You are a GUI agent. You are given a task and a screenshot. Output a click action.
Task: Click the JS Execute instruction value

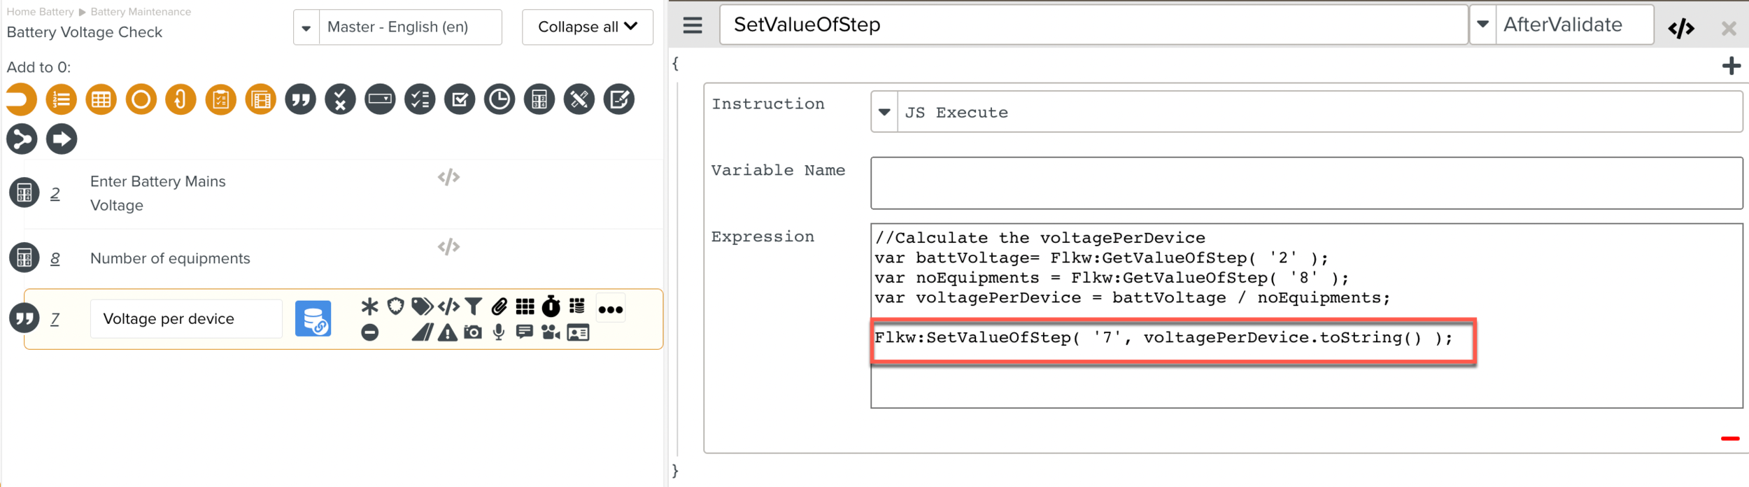click(x=1320, y=112)
